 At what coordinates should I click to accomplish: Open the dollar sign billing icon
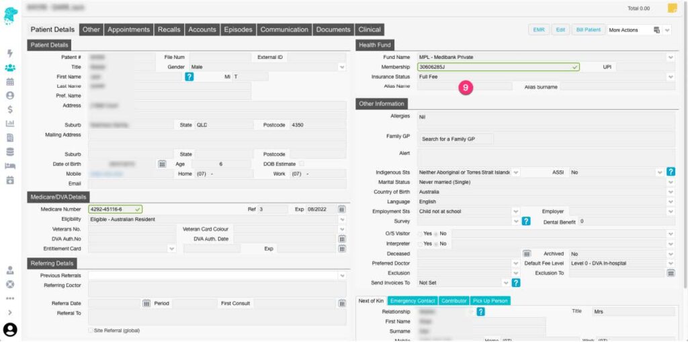pos(10,109)
